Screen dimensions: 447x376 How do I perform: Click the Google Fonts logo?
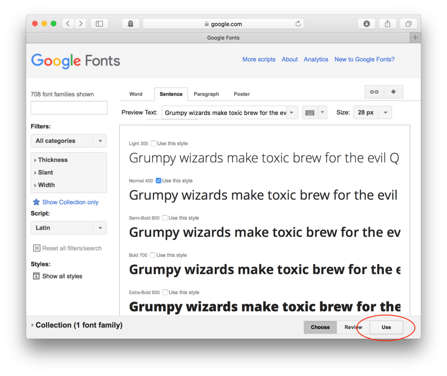click(75, 60)
